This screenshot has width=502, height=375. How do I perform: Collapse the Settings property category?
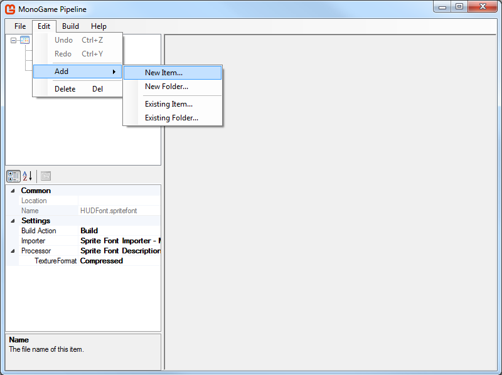13,221
